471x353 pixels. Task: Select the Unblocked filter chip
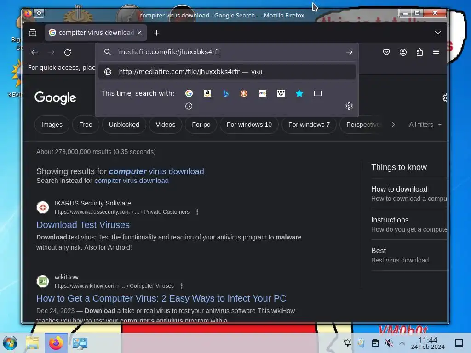point(124,125)
